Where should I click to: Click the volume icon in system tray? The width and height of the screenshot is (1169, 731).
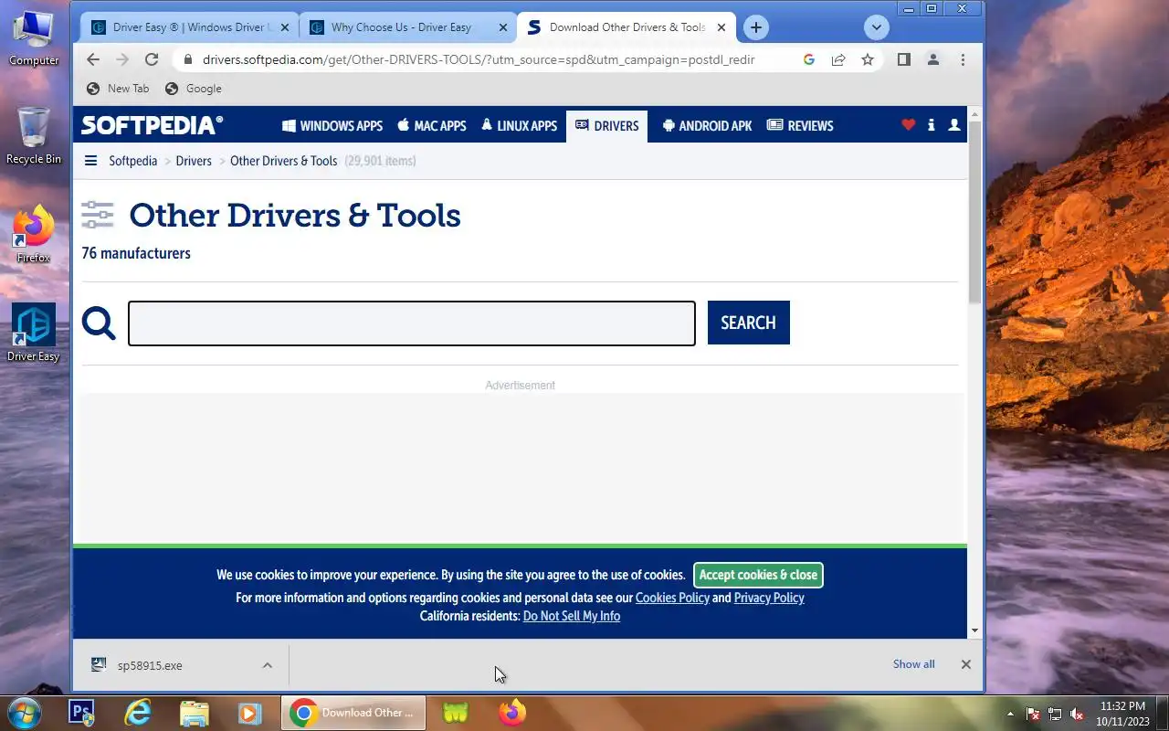pos(1077,714)
